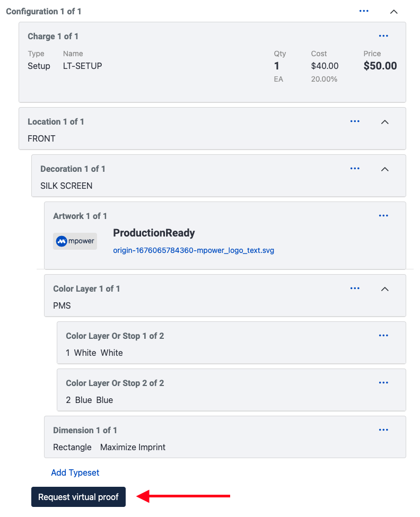Open Artwork 1 of 1 more-options menu
420x517 pixels.
(383, 216)
